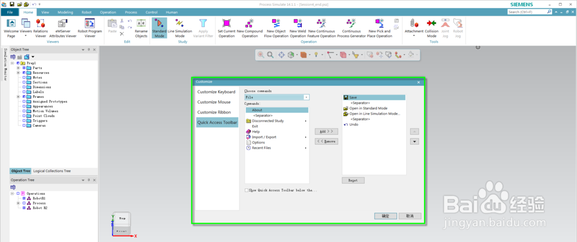Screen dimensions: 577x242
Task: Switch to the Modeling ribbon tab
Action: [66, 12]
